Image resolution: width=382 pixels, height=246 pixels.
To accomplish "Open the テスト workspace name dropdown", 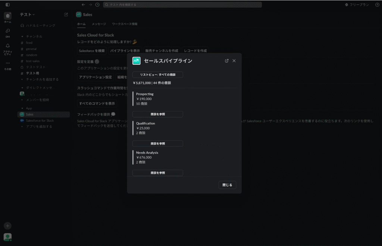I will [x=27, y=15].
